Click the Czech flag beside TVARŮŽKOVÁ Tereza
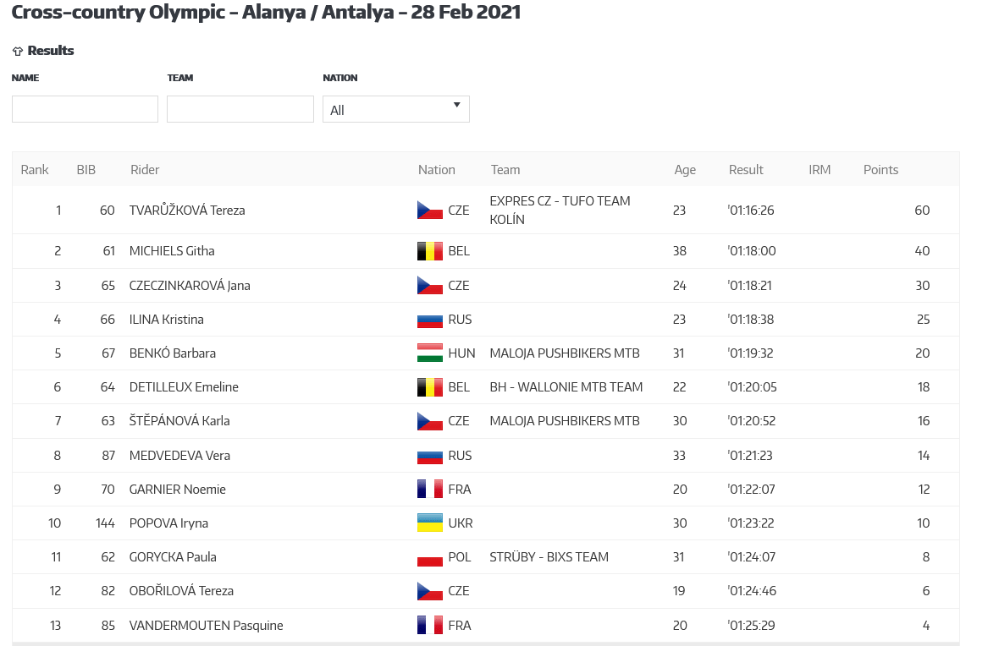Viewport: 988px width, 646px height. click(x=430, y=210)
